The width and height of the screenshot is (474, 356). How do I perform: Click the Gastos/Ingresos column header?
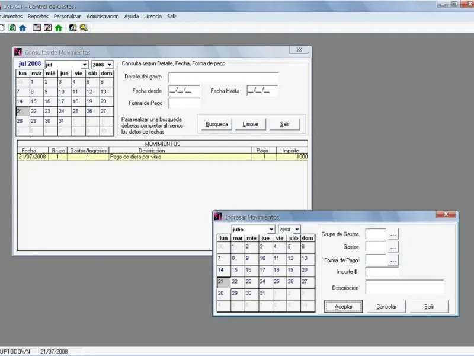88,151
